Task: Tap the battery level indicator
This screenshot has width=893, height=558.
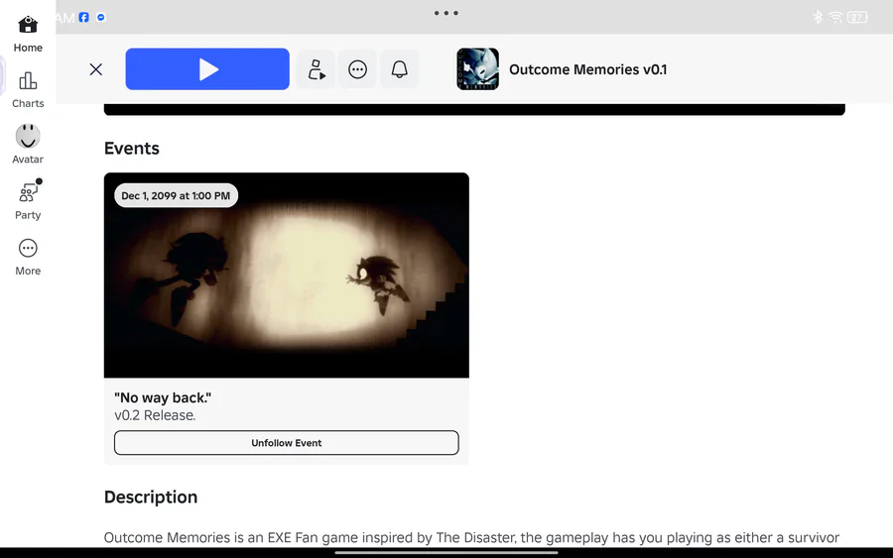Action: click(x=857, y=17)
